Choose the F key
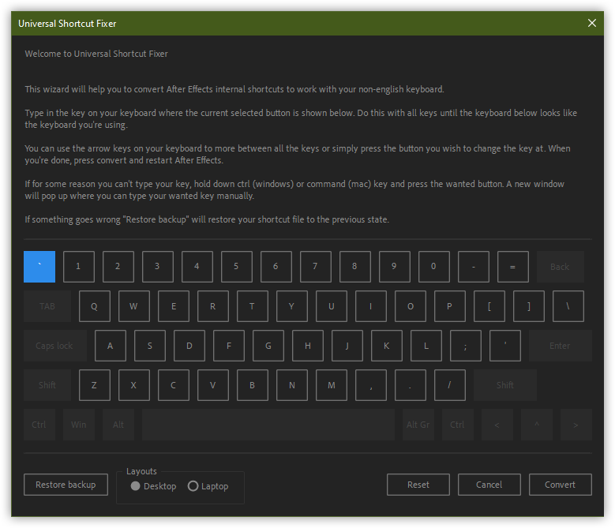The height and width of the screenshot is (528, 615). pyautogui.click(x=229, y=346)
